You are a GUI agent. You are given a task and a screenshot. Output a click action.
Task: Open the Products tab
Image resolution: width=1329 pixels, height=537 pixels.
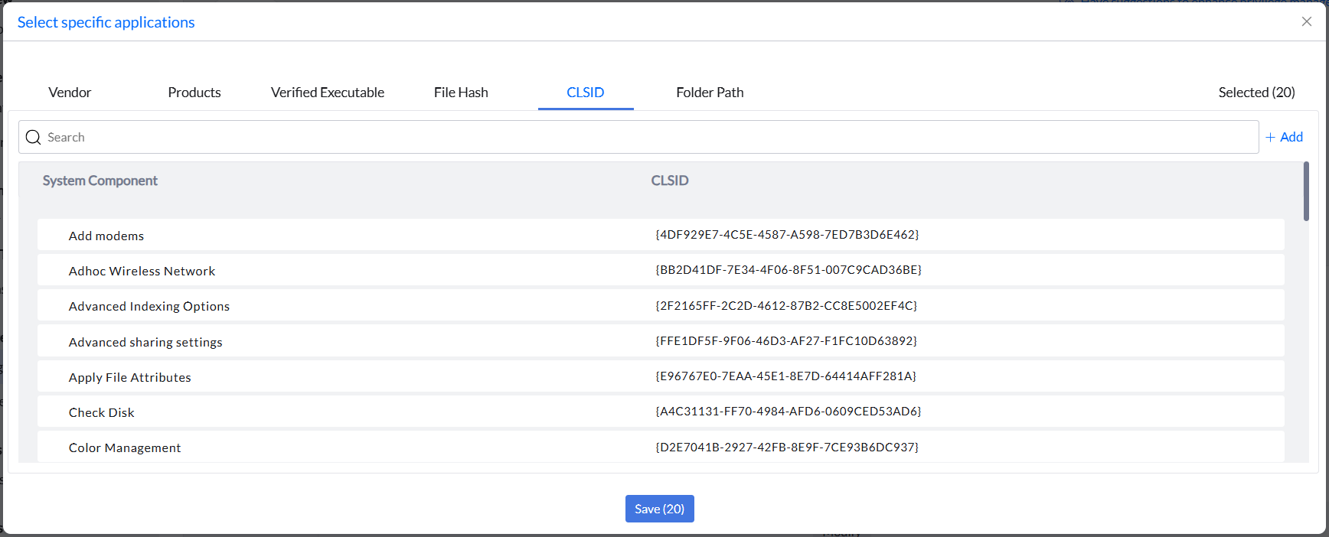(194, 93)
